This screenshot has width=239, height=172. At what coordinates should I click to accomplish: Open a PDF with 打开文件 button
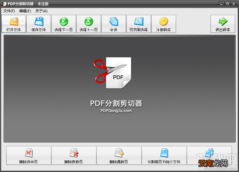[x=14, y=24]
